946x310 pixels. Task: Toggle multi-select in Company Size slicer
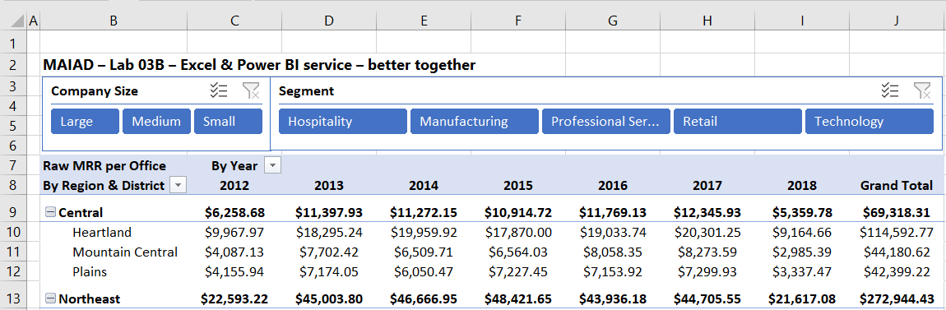tap(218, 91)
